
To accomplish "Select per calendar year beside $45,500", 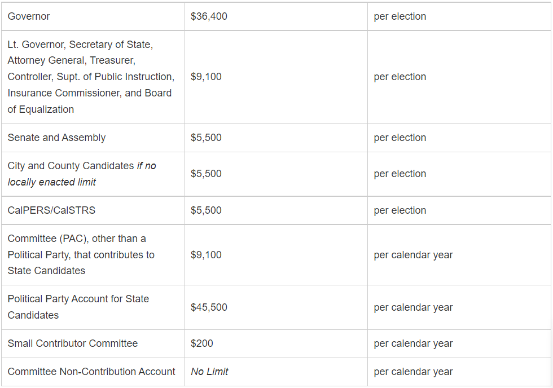I will [x=413, y=307].
